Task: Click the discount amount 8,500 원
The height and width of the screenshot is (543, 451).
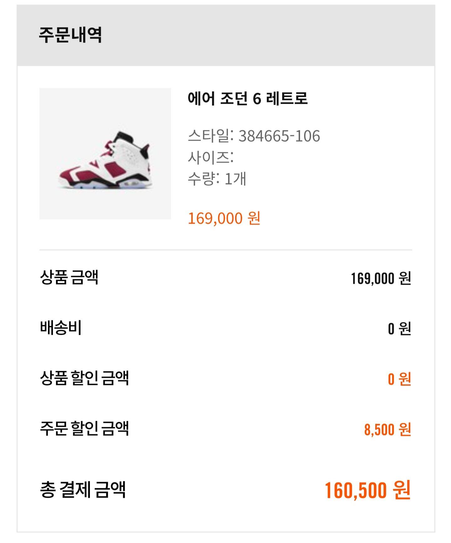Action: point(388,429)
